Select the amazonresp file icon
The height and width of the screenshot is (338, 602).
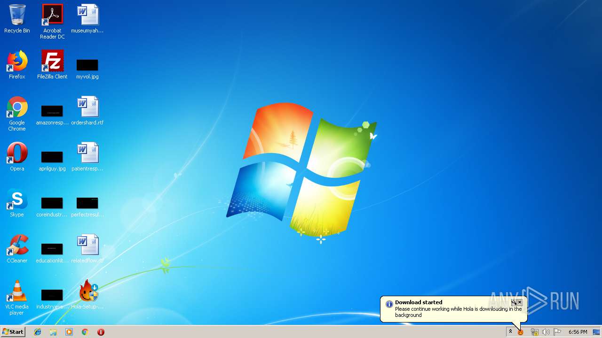click(52, 115)
